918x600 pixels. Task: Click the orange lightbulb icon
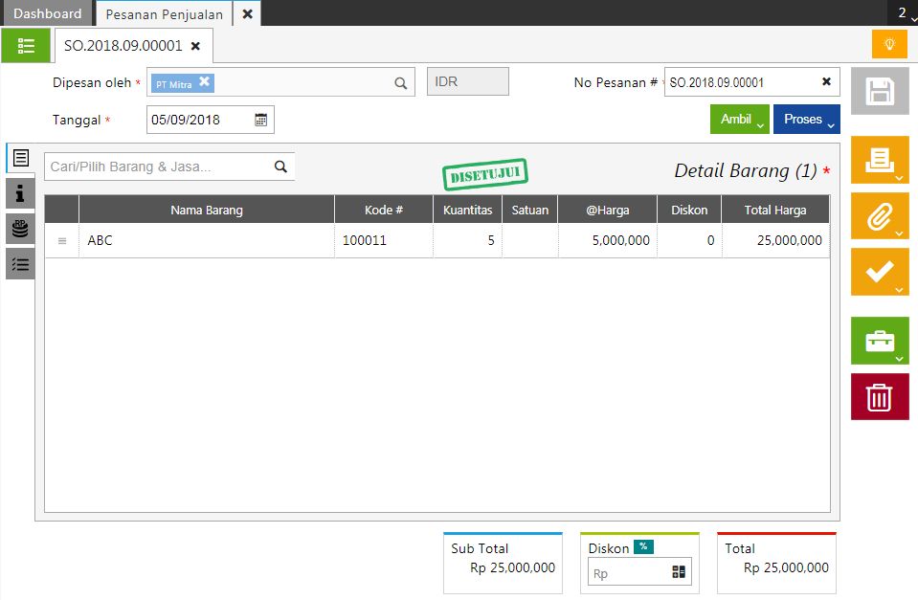coord(889,44)
